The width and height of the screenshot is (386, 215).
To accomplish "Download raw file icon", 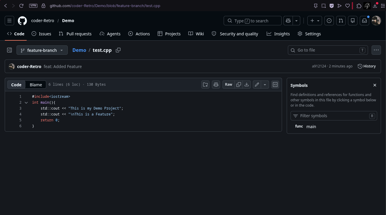I will 247,85.
